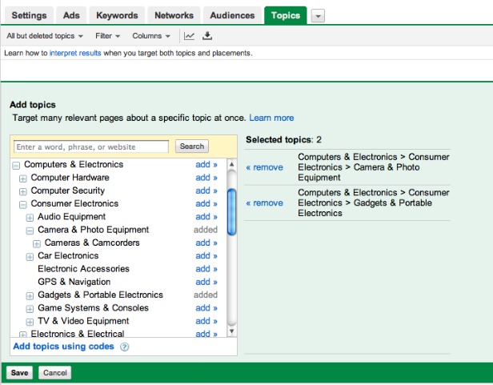
Task: Expand the Computer Security category
Action: [23, 191]
